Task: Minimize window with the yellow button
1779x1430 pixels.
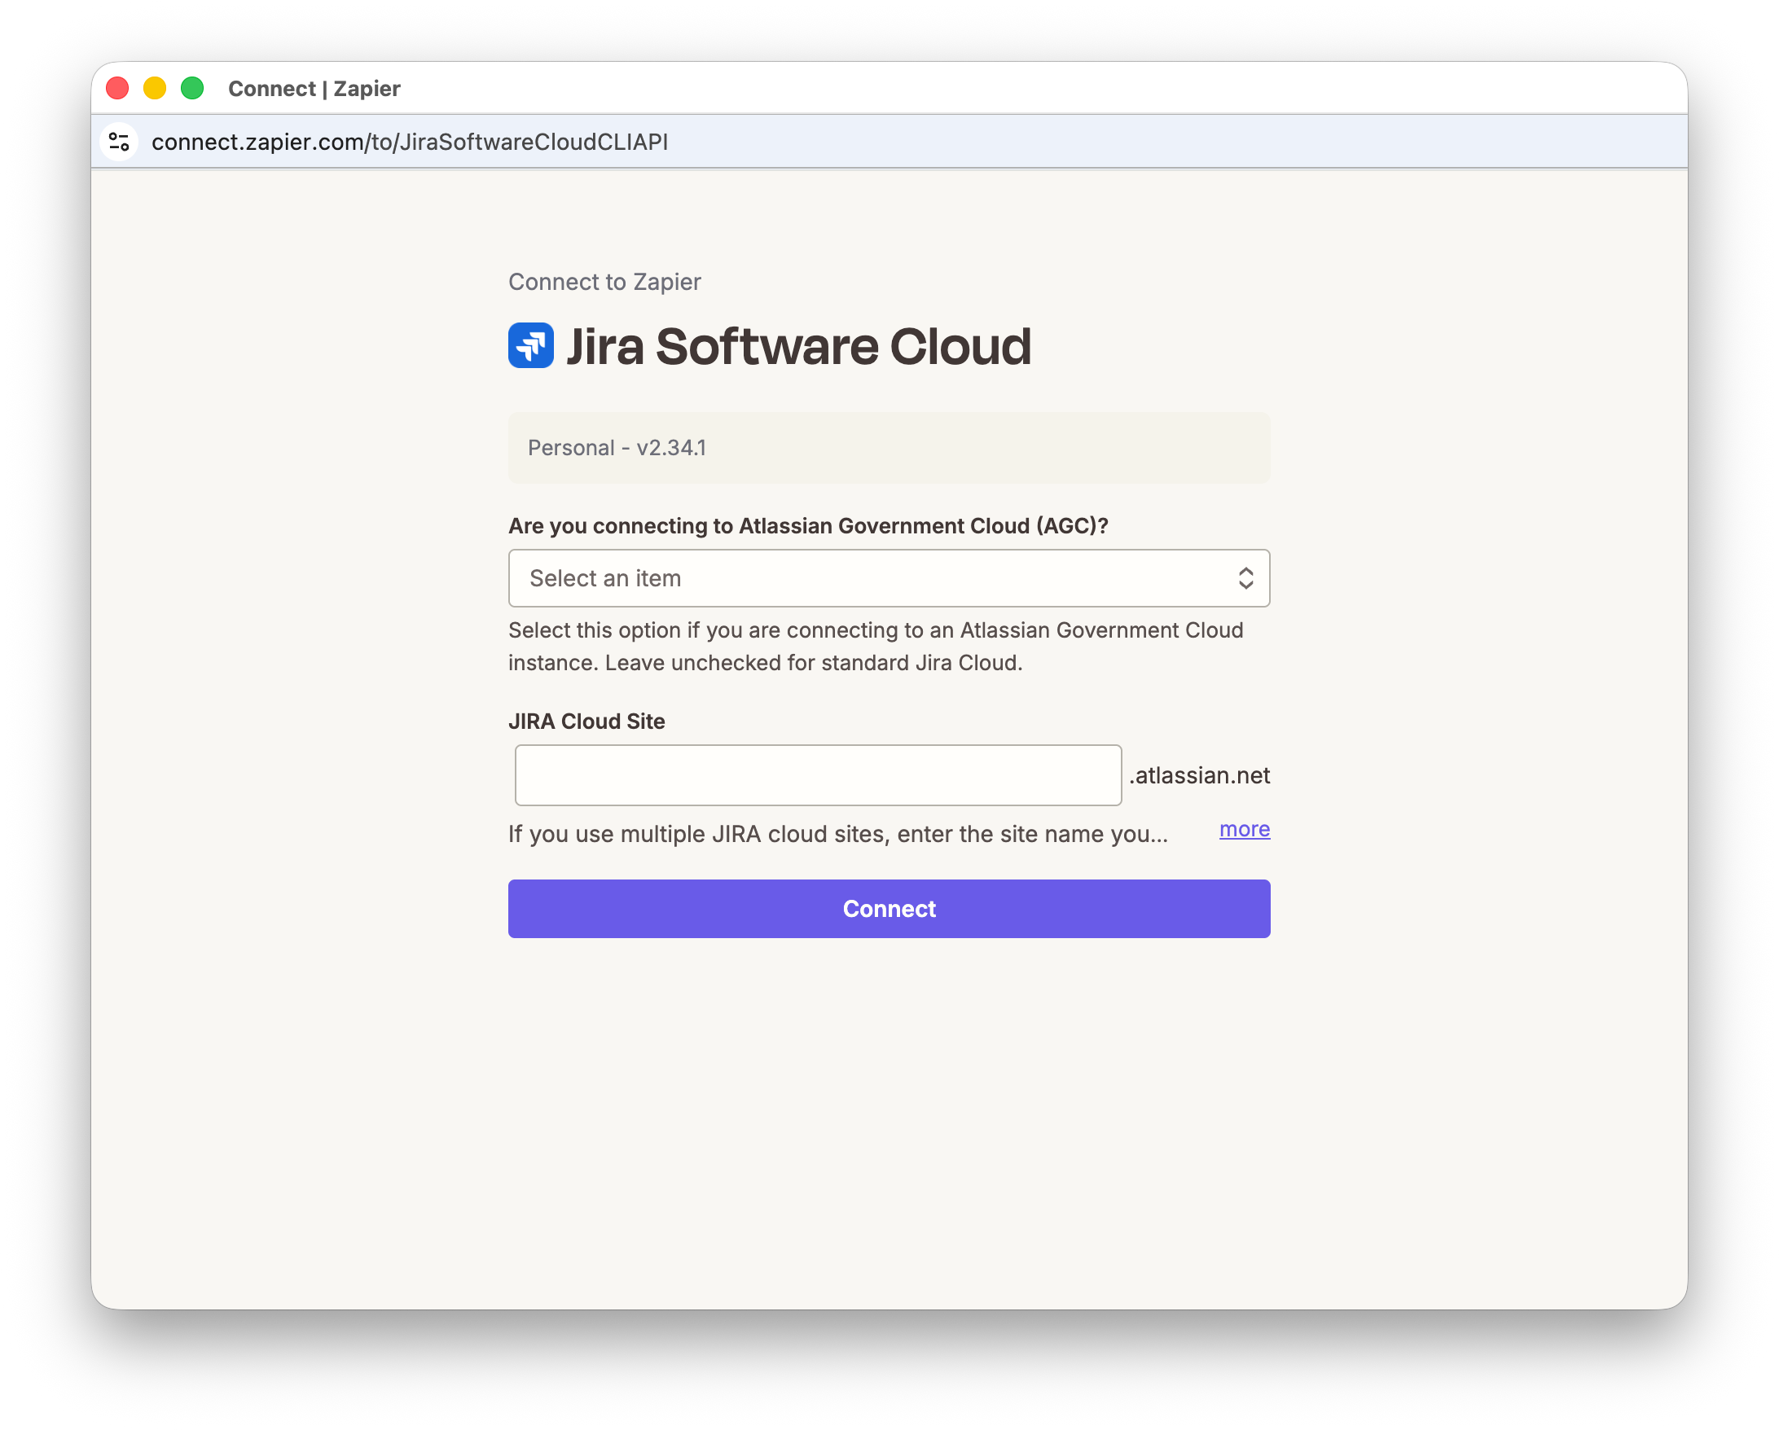Action: [x=155, y=88]
